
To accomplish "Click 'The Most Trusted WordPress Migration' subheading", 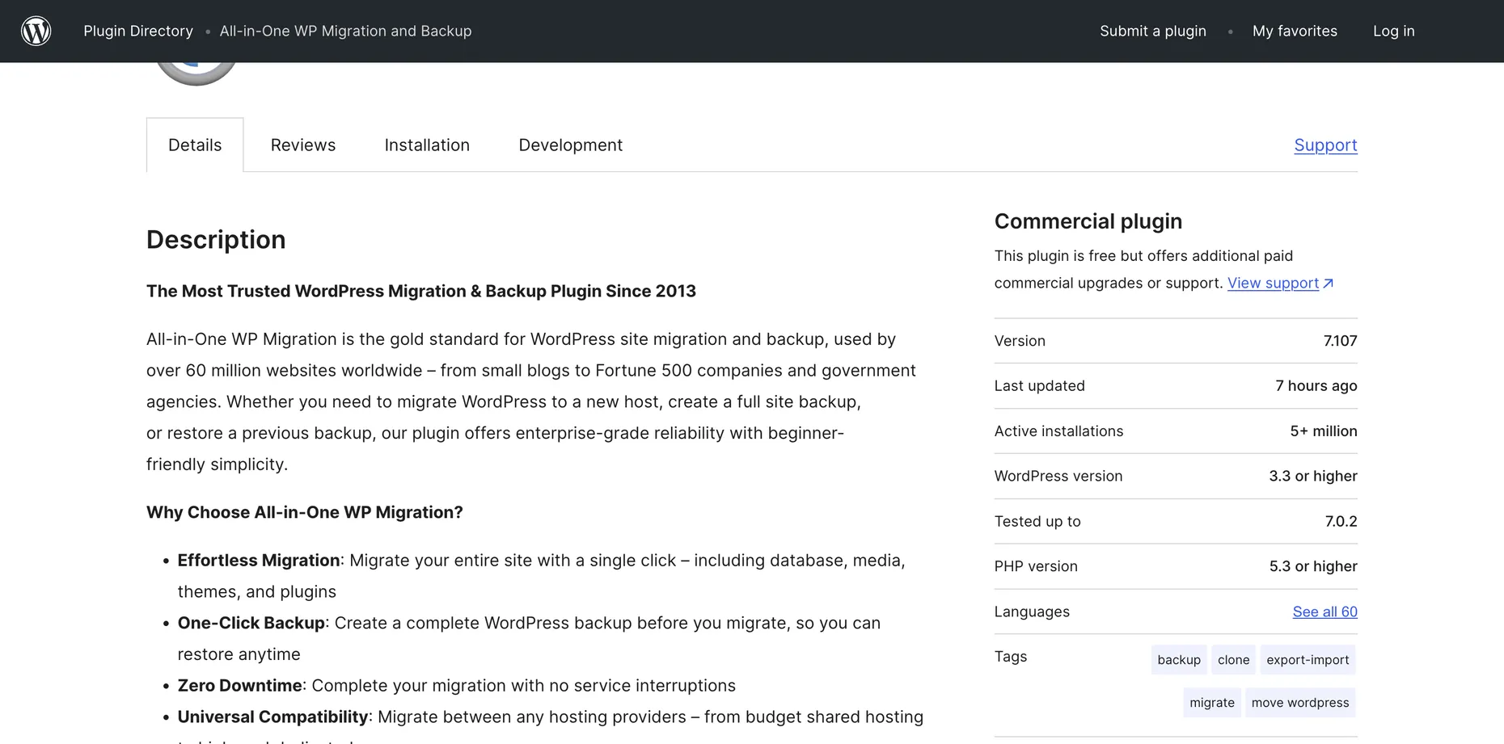I will tap(421, 291).
